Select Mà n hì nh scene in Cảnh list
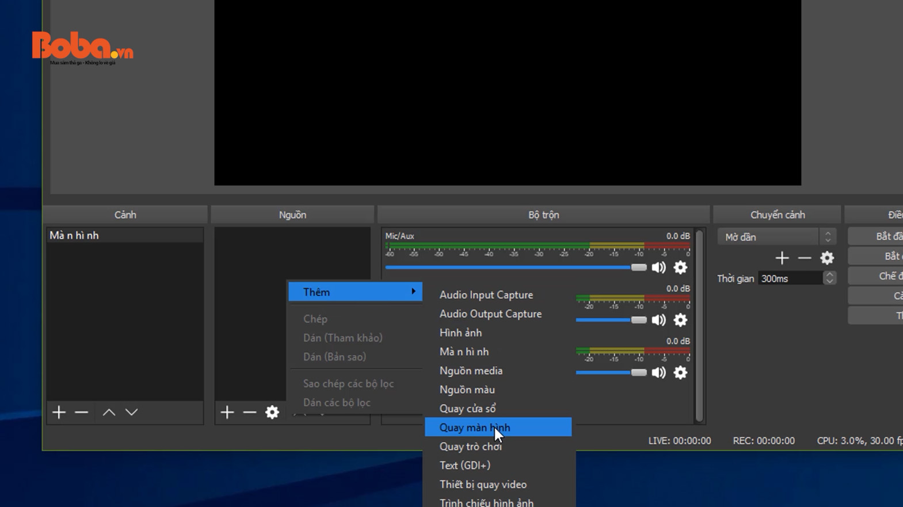The height and width of the screenshot is (507, 903). click(125, 235)
